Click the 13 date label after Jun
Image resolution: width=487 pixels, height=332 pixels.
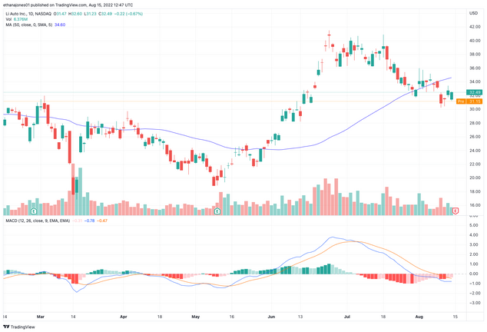(300, 317)
